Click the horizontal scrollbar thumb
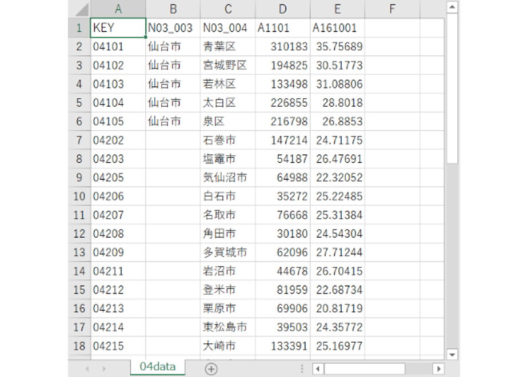Screen dimensions: 528x377 (365, 368)
